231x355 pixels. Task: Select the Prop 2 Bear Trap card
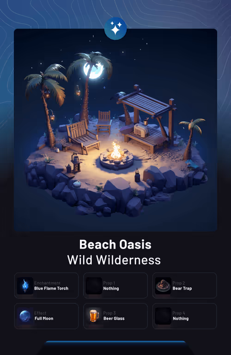(x=184, y=286)
